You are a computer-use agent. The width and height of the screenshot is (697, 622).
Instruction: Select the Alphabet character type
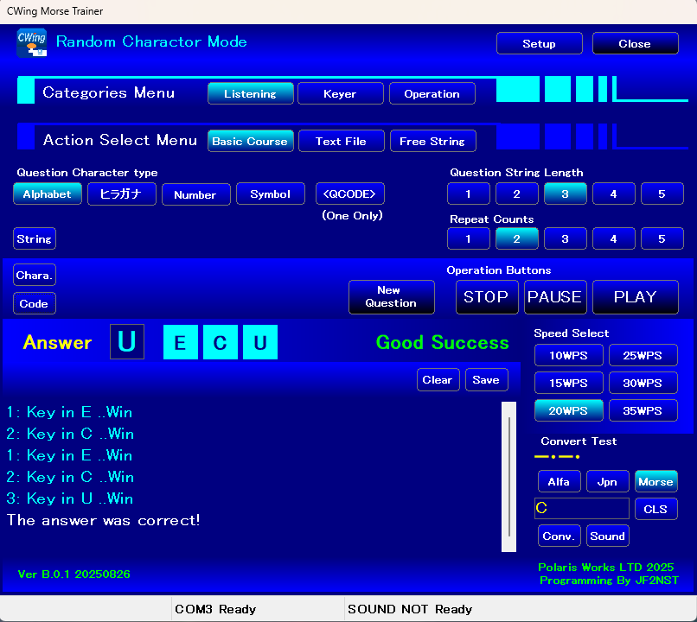[48, 194]
